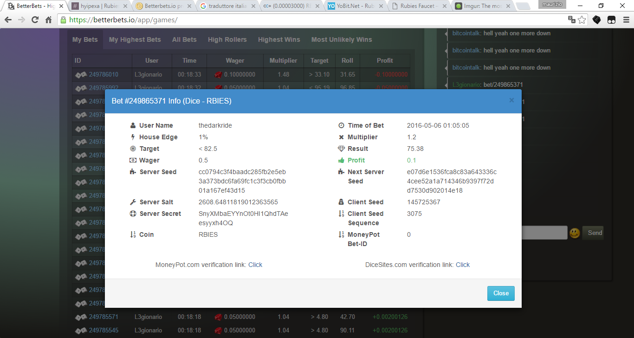The width and height of the screenshot is (634, 338).
Task: Click the Target bullseye icon
Action: [133, 149]
